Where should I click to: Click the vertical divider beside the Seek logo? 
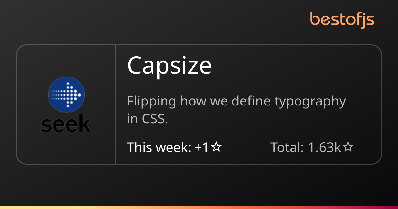pyautogui.click(x=115, y=104)
